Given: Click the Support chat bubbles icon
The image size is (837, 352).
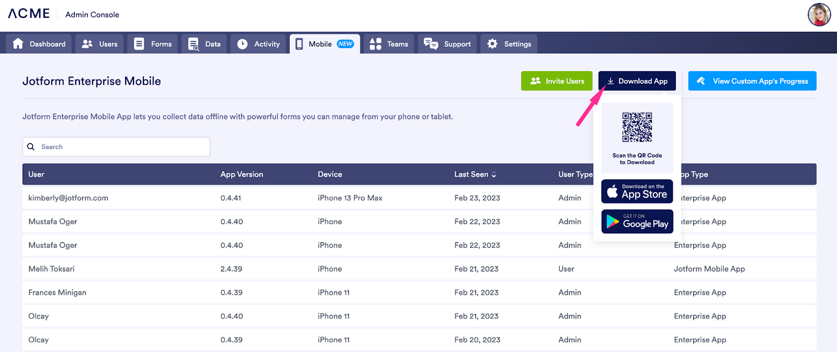Looking at the screenshot, I should click(431, 44).
